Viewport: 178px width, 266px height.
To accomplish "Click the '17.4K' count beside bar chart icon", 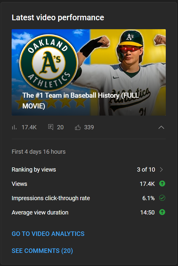I will tap(29, 127).
